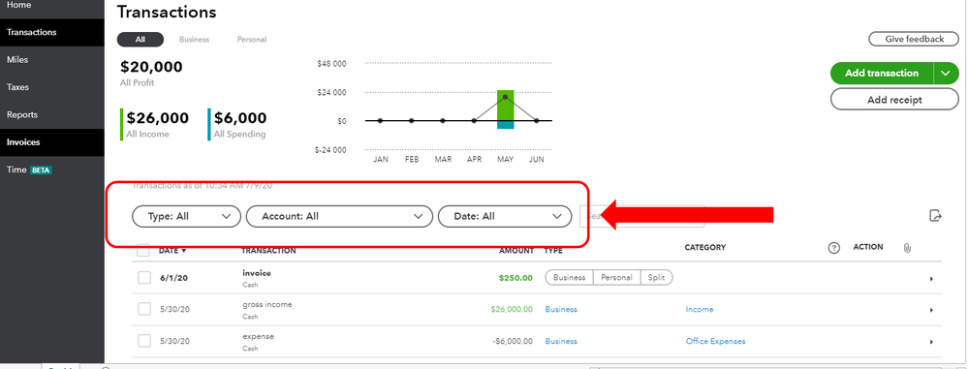Image resolution: width=968 pixels, height=369 pixels.
Task: Click the AMOUNT column header
Action: click(x=516, y=251)
